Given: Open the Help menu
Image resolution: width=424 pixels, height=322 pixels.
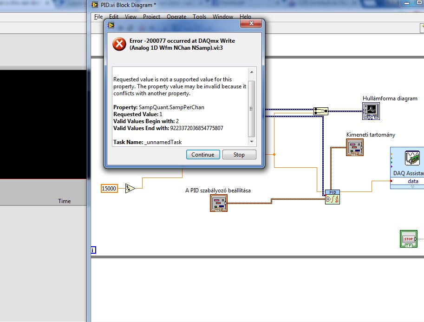Looking at the screenshot, I should coord(245,17).
